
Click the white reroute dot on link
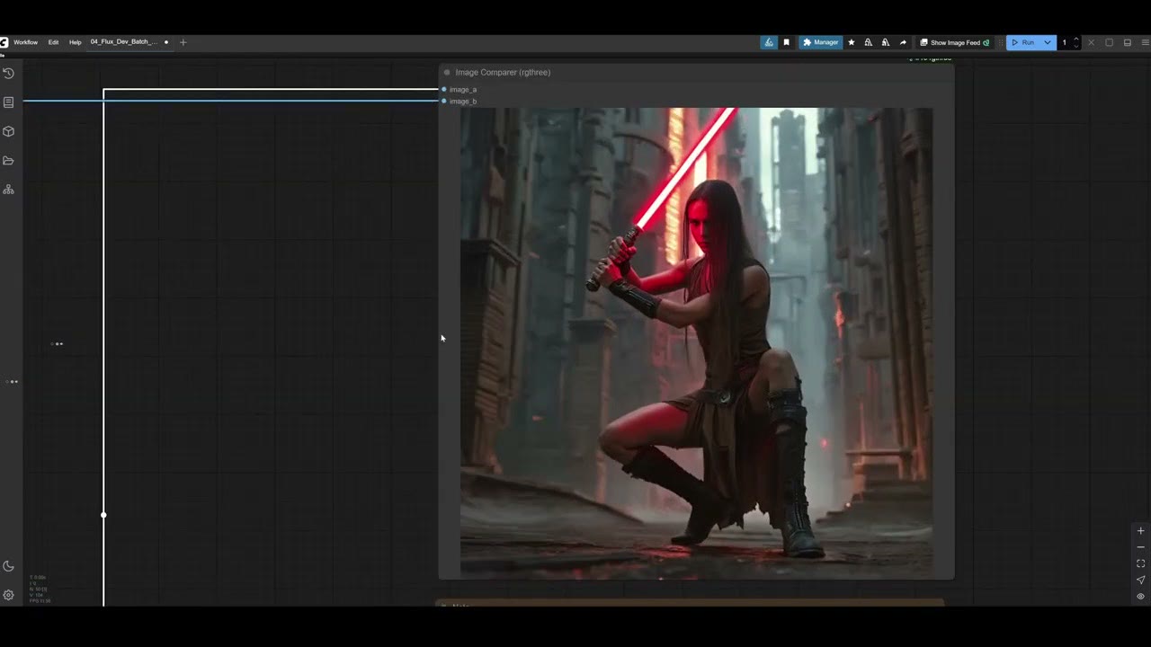coord(103,515)
